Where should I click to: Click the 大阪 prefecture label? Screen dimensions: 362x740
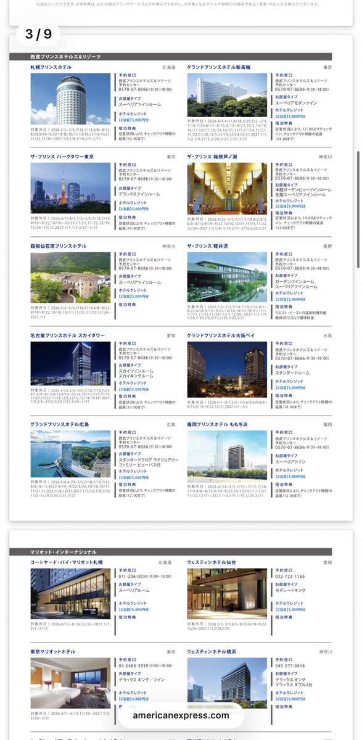click(x=328, y=335)
